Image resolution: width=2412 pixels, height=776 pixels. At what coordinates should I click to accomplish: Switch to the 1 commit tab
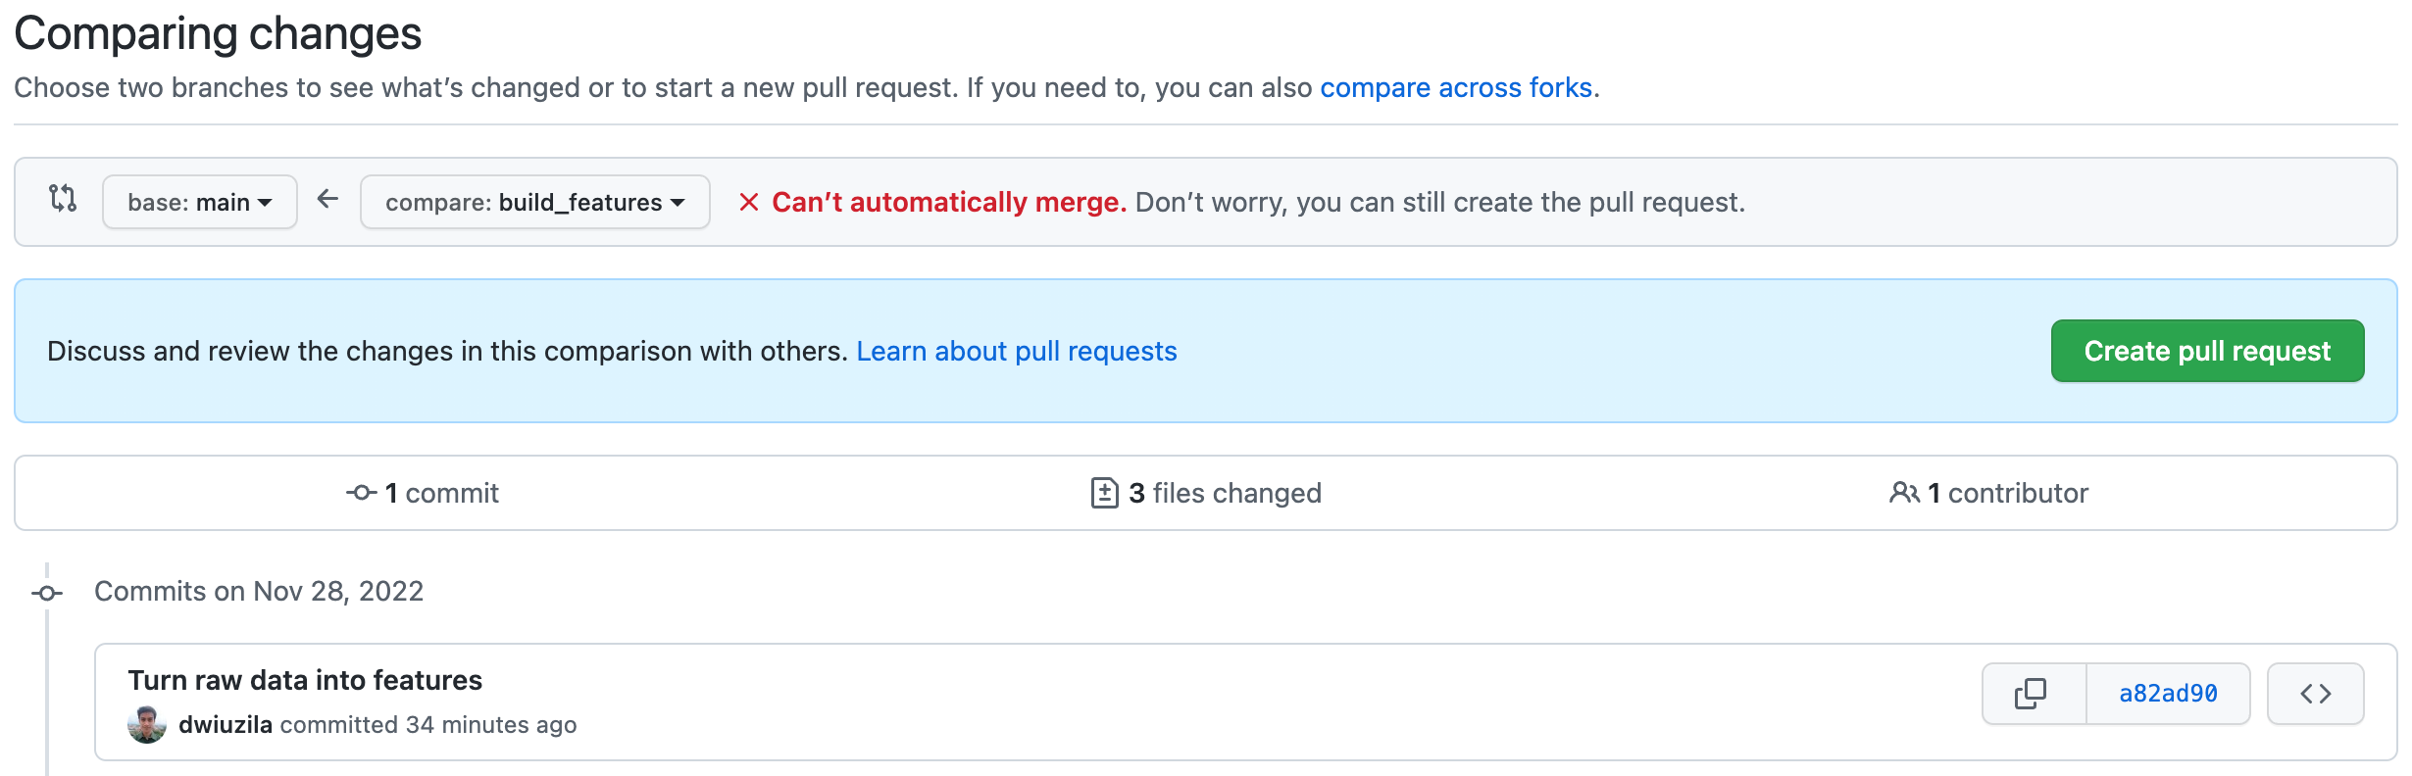[441, 493]
